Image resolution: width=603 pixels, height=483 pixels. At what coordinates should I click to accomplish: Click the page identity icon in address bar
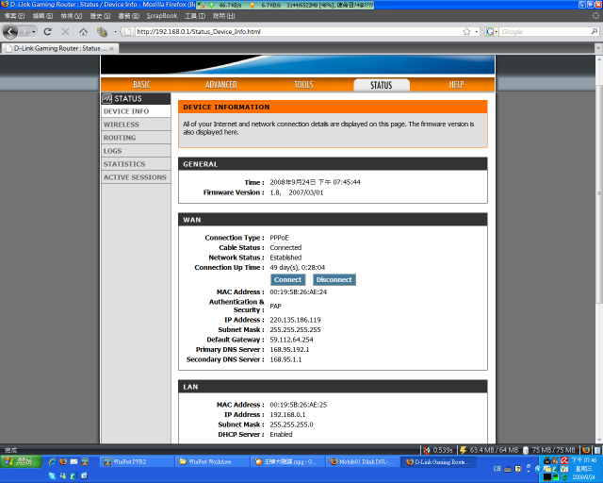point(128,31)
